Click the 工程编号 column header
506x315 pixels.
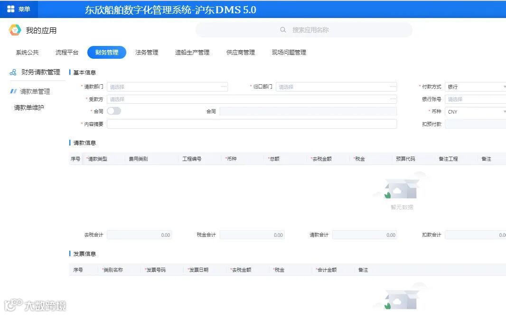click(192, 159)
